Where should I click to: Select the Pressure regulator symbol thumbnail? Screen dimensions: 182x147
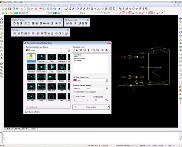(52, 78)
